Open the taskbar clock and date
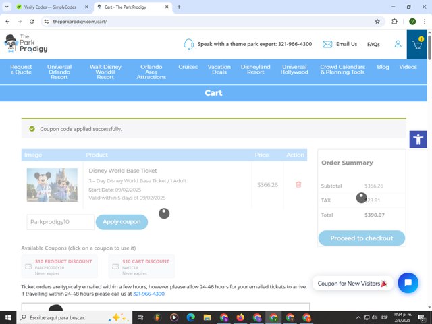The height and width of the screenshot is (324, 432). 402,317
